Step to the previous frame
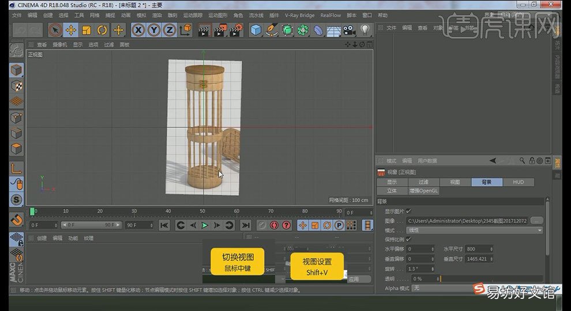Image resolution: width=571 pixels, height=311 pixels. tap(193, 226)
